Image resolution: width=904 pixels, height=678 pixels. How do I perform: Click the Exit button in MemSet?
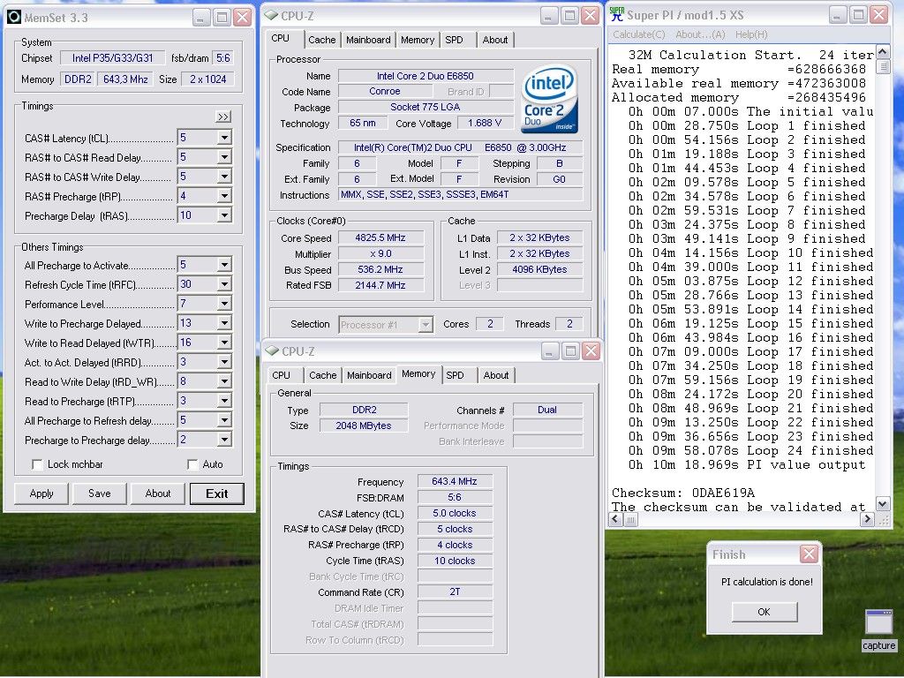(x=217, y=493)
